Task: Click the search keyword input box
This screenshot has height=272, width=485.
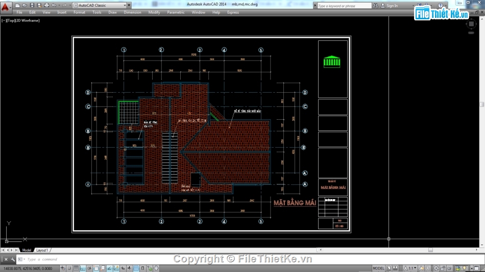Action: click(344, 6)
